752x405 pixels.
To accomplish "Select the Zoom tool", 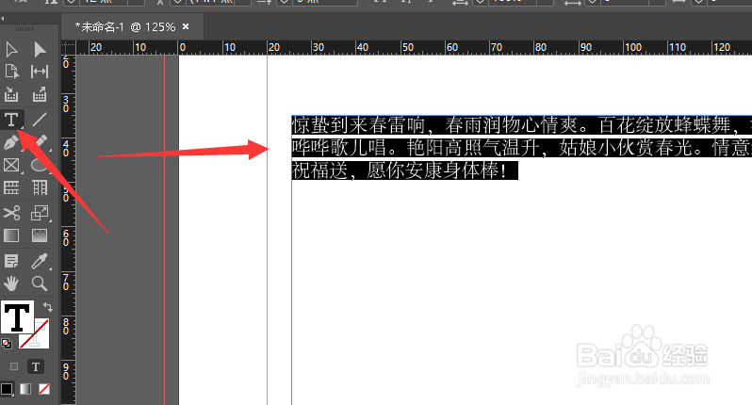I will pyautogui.click(x=40, y=283).
